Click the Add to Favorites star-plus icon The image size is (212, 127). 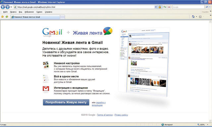point(7,16)
